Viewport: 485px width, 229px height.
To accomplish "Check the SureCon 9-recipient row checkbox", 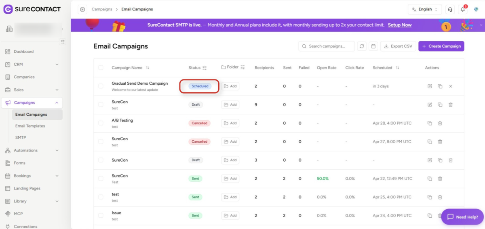I will (x=101, y=105).
